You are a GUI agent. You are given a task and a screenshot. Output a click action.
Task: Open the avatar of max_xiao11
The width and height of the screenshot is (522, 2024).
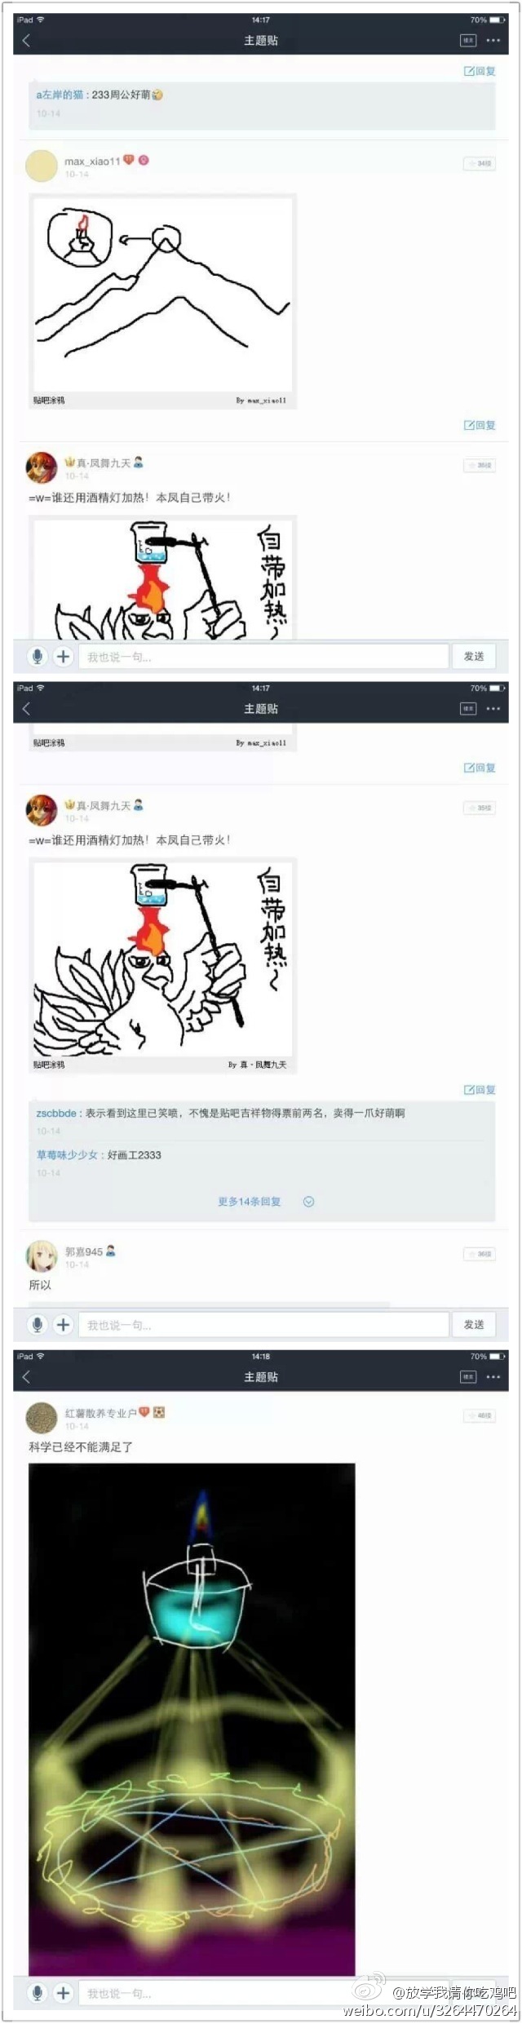(x=42, y=166)
